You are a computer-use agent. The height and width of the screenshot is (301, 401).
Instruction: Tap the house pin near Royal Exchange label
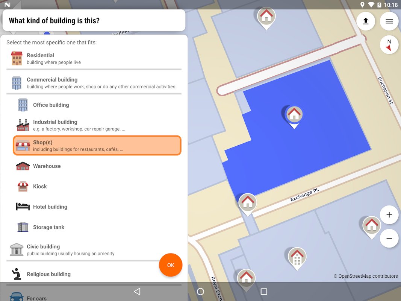(246, 278)
